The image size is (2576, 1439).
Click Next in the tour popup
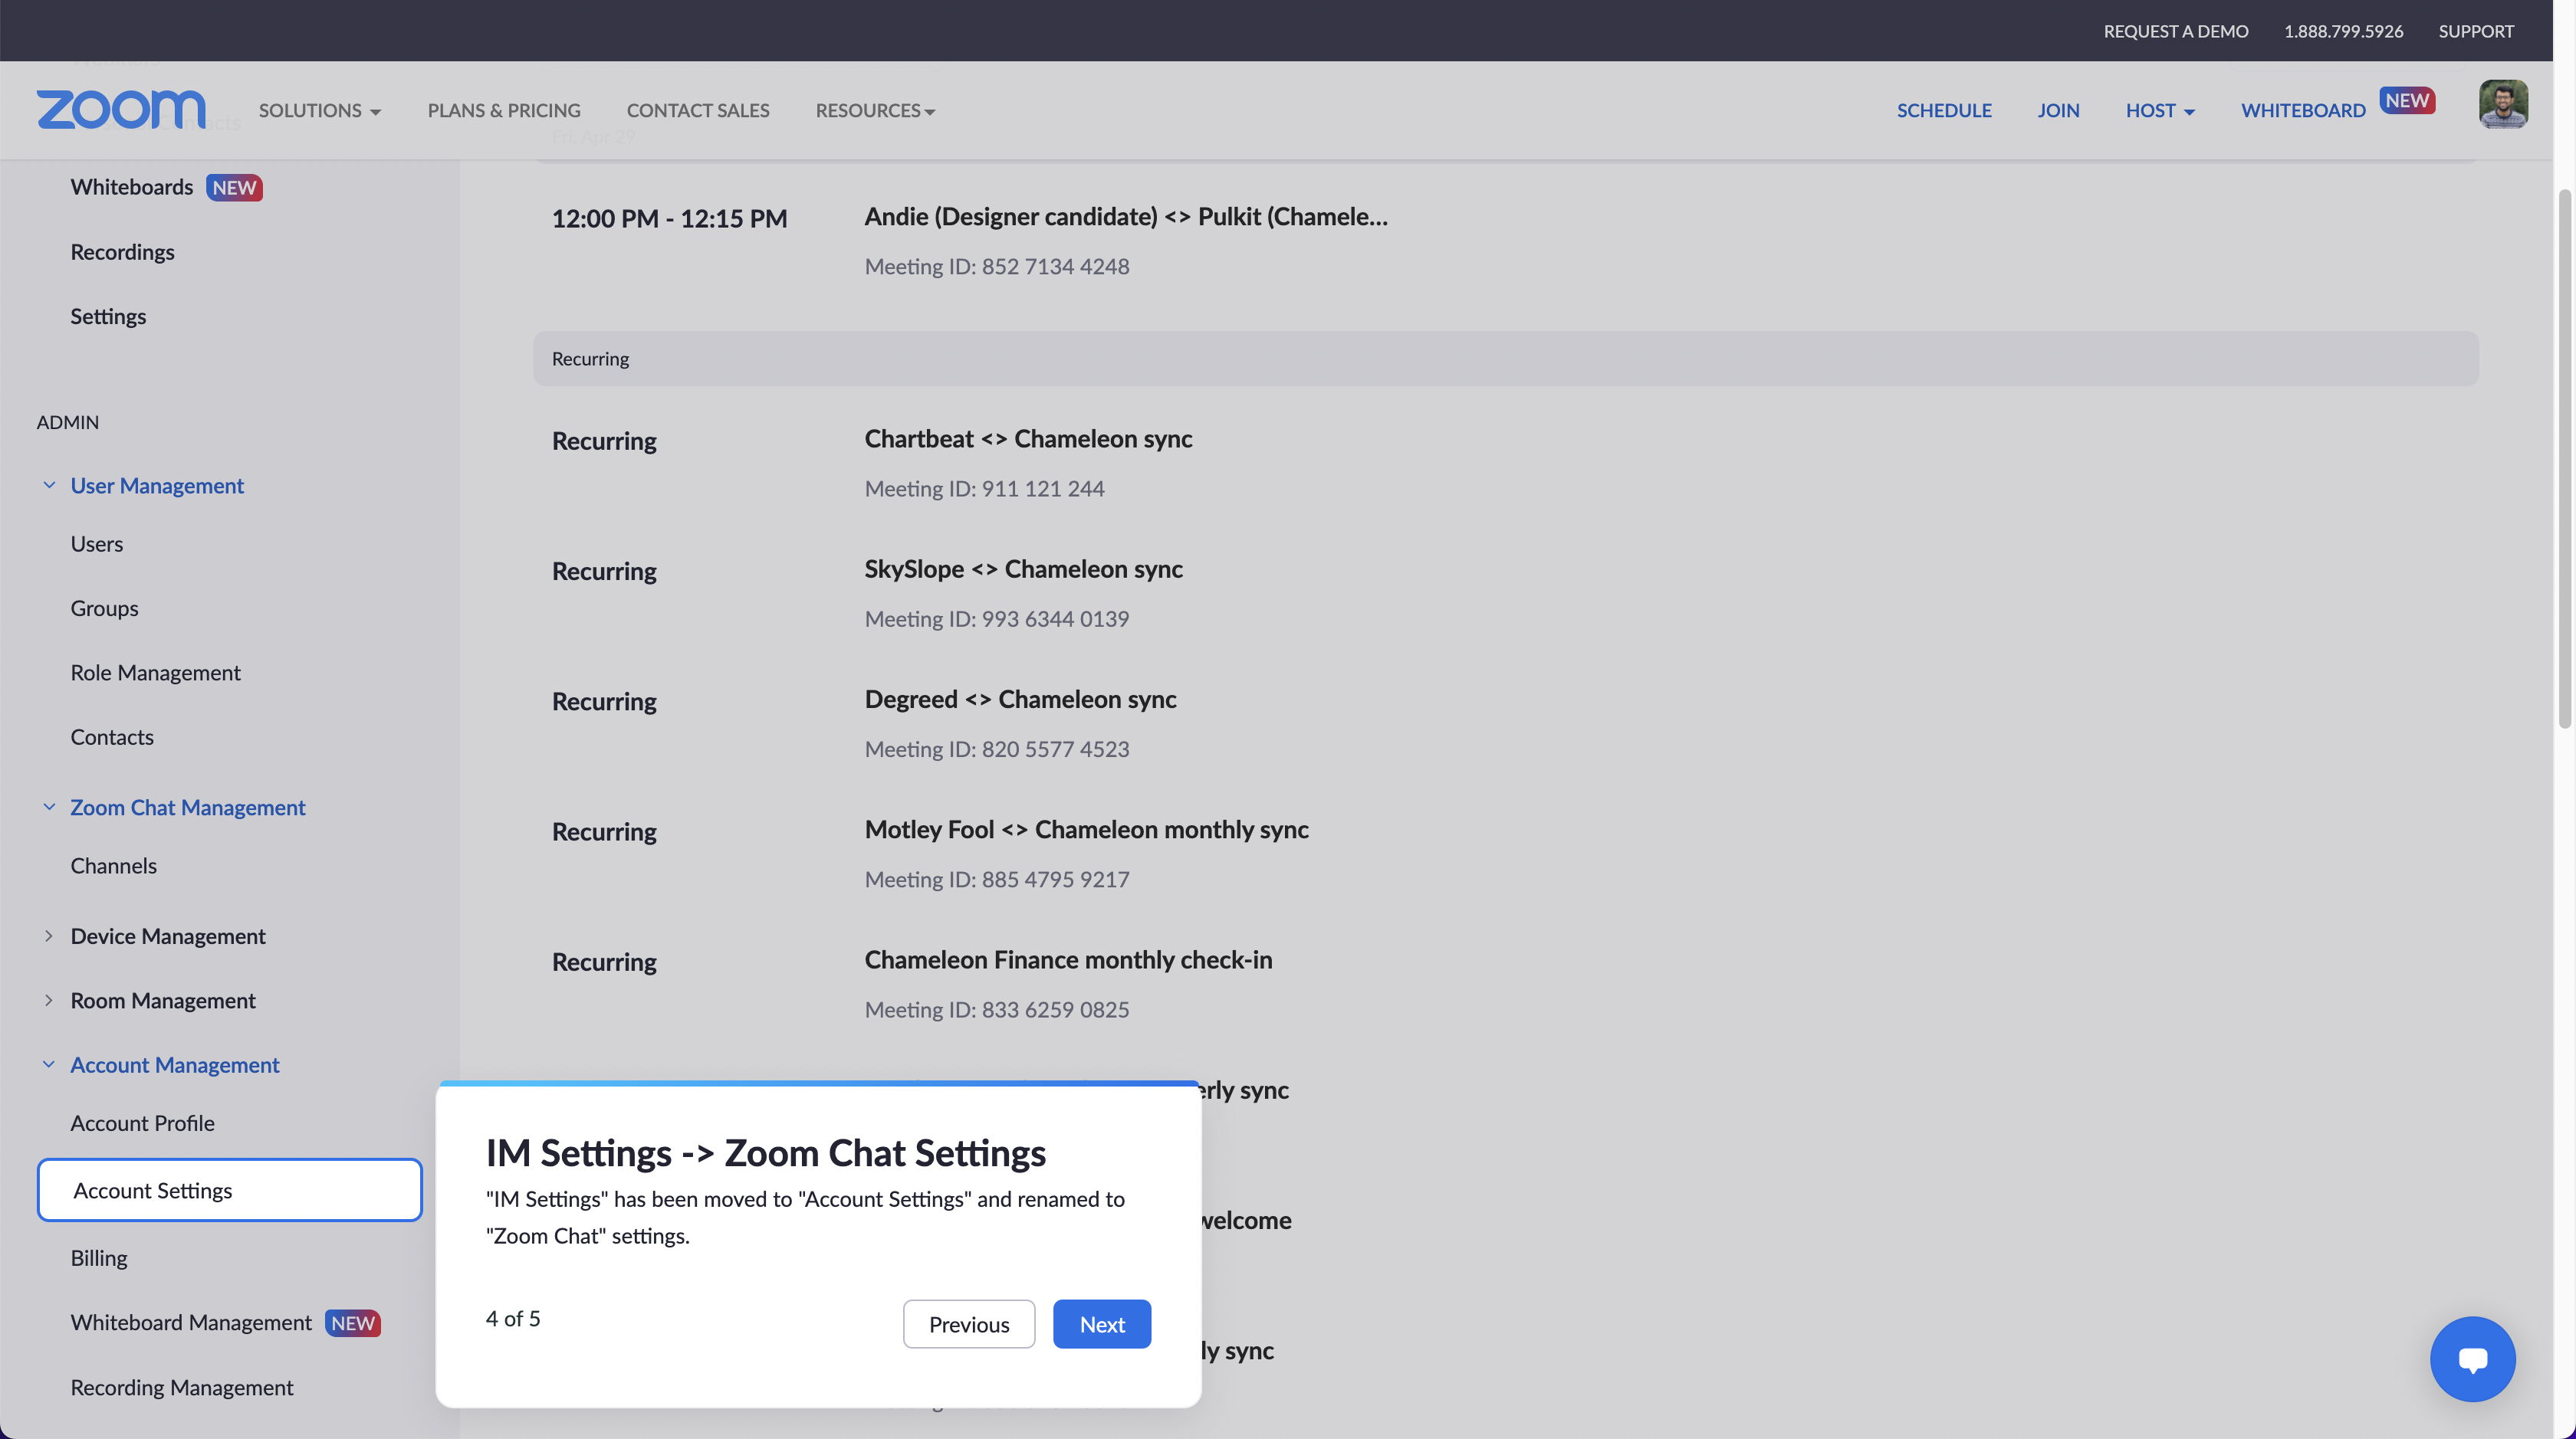pyautogui.click(x=1102, y=1324)
